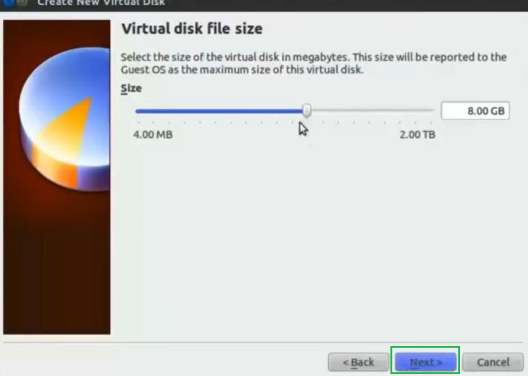Click the 2.00 TB maximum label
Screen dimensions: 528x376
pos(417,135)
